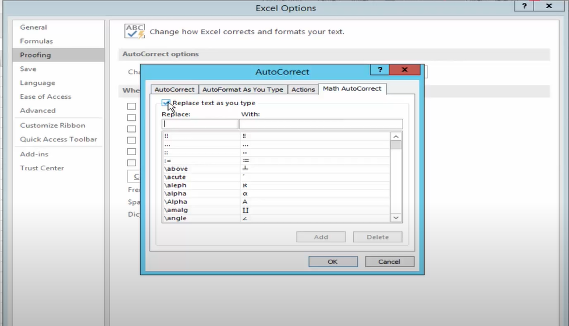Image resolution: width=569 pixels, height=326 pixels.
Task: Select the \acute list entry
Action: coord(276,177)
